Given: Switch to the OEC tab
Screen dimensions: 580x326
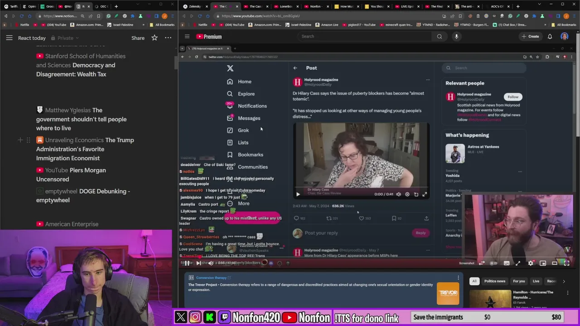Looking at the screenshot, I should pos(101,6).
